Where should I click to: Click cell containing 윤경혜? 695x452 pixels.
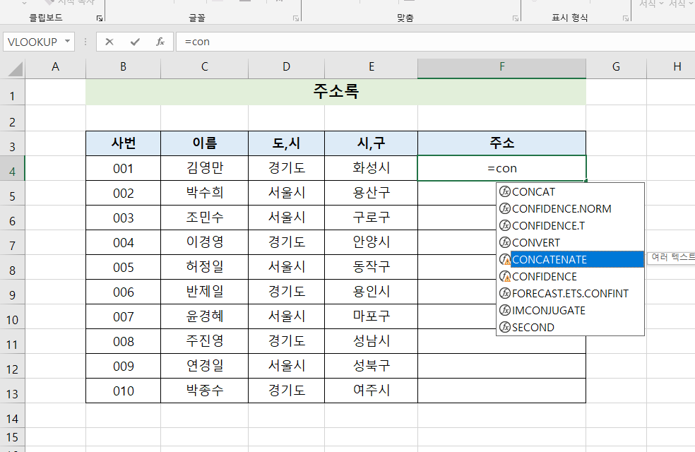pos(204,316)
